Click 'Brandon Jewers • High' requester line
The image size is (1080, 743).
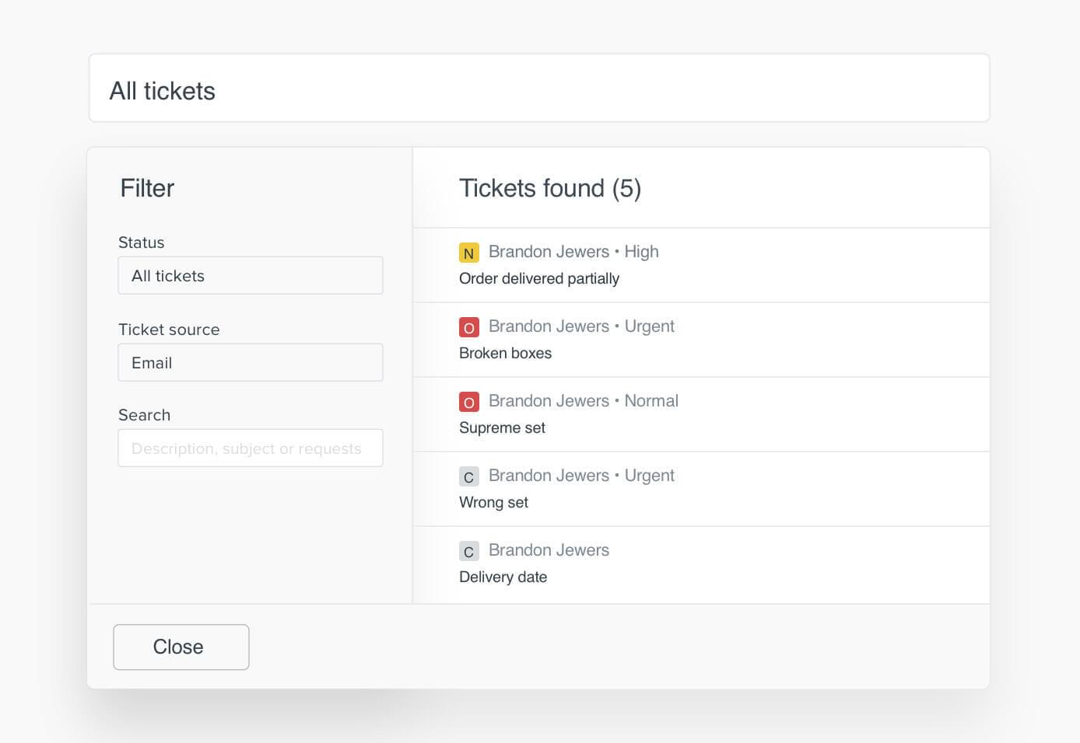[x=573, y=252]
